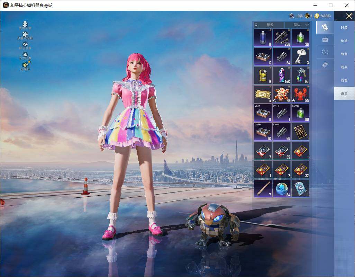Image resolution: width=355 pixels, height=277 pixels.
Task: Open the 默认 sort dropdown
Action: click(297, 25)
